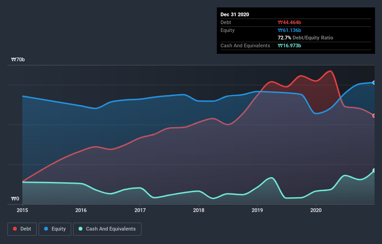Viewport: 382px width, 244px height.
Task: Click Cash And Equivalents label in tooltip
Action: tap(245, 45)
